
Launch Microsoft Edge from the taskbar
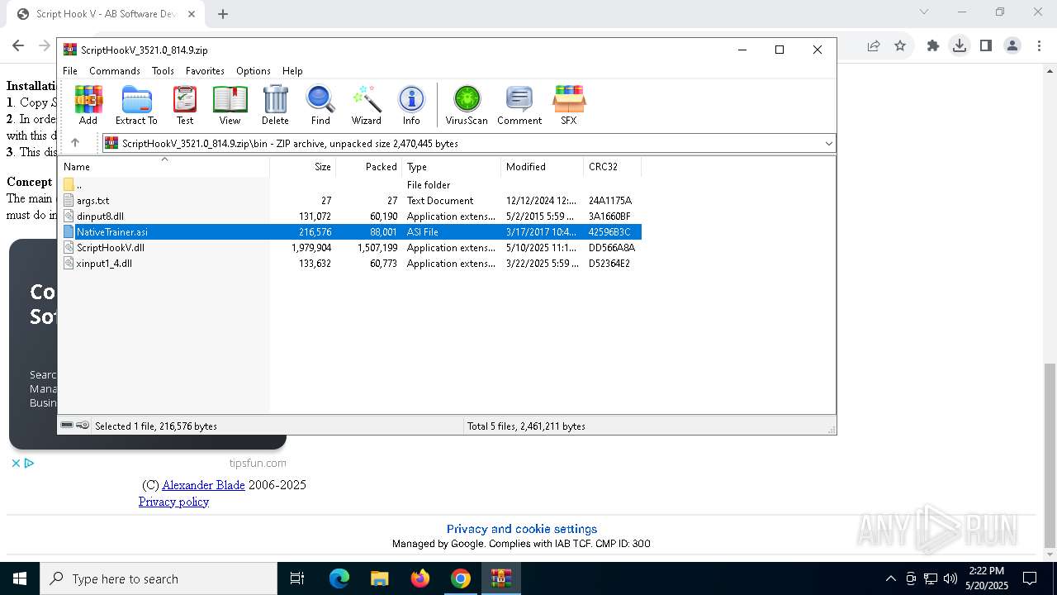339,578
